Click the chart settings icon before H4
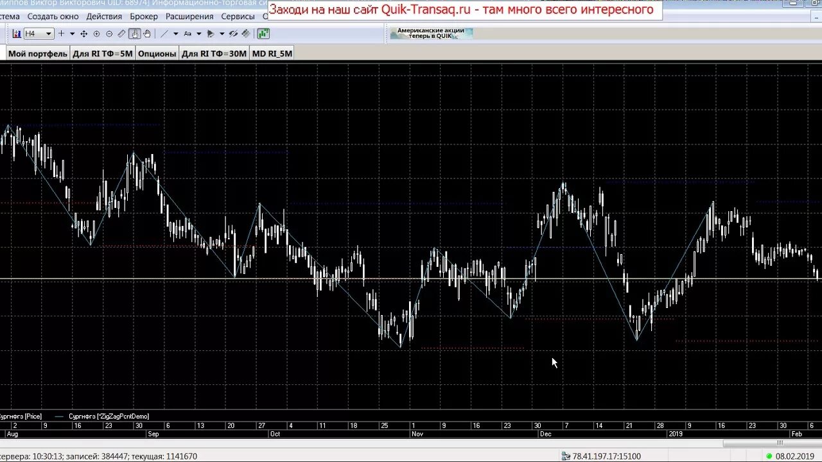This screenshot has height=462, width=822. (17, 33)
